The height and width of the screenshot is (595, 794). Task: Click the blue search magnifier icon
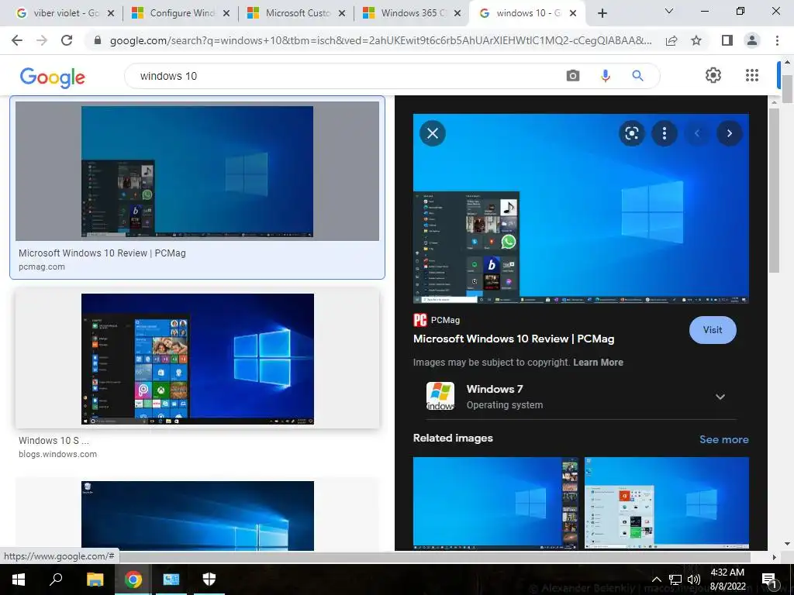(637, 76)
